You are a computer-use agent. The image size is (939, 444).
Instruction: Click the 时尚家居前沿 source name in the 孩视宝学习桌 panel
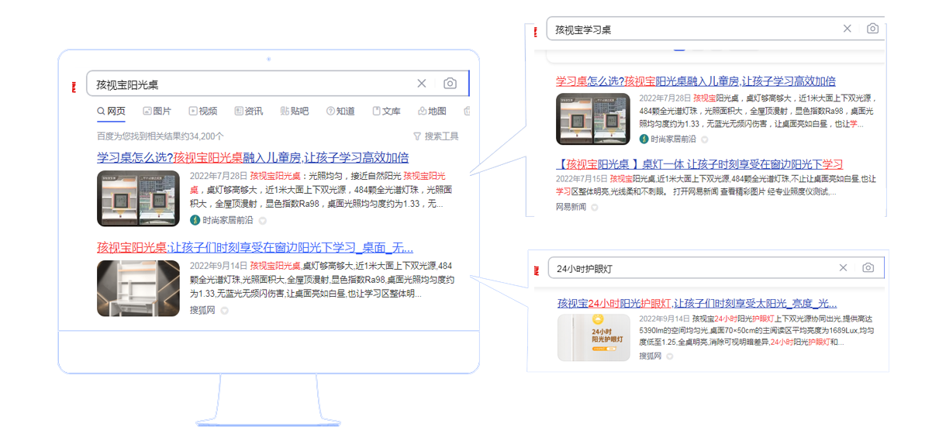[x=673, y=139]
